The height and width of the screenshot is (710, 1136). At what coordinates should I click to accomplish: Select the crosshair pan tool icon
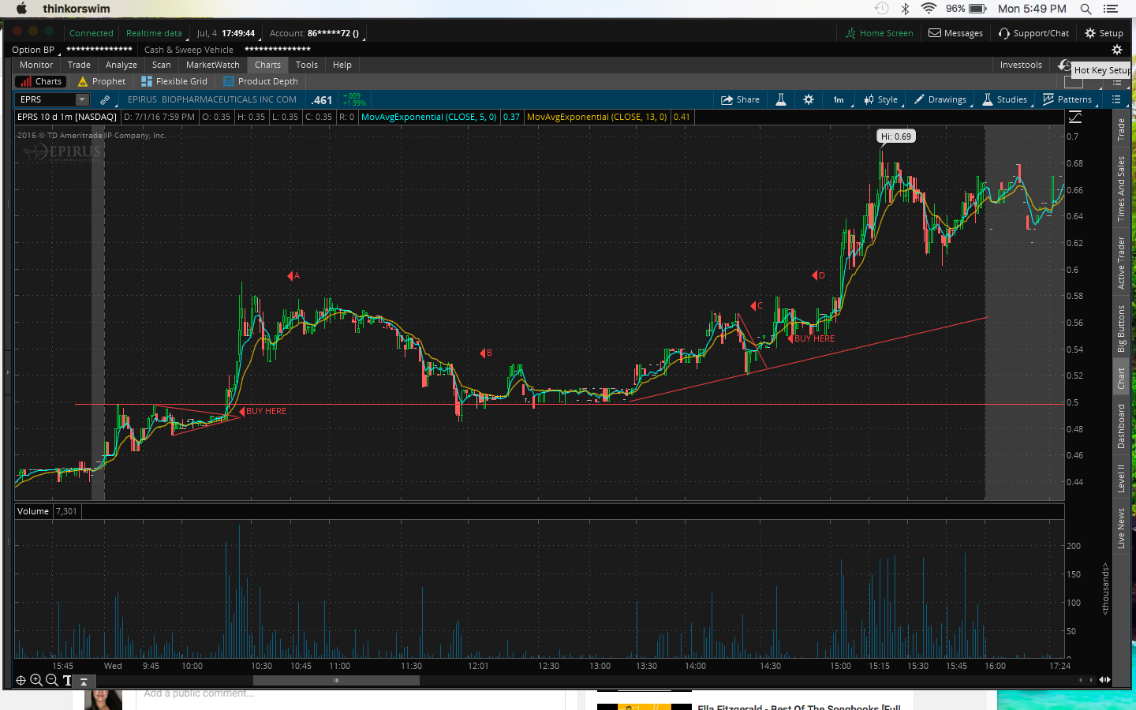click(x=21, y=680)
